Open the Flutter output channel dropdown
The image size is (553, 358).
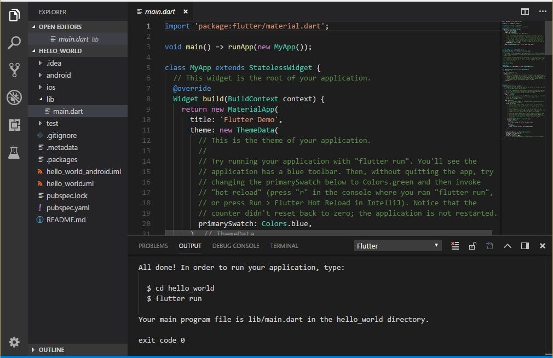click(x=397, y=246)
